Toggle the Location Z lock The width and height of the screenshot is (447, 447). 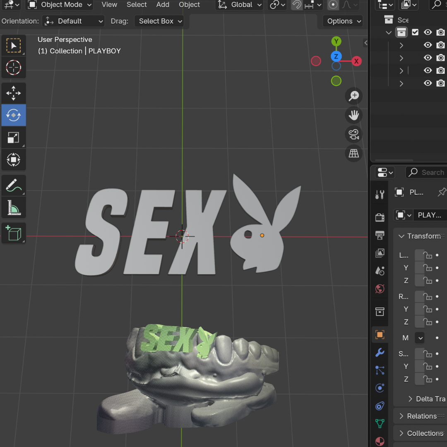[x=428, y=281]
